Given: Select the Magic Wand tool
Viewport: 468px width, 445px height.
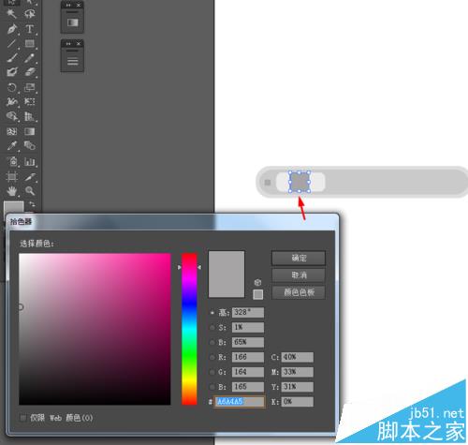Looking at the screenshot, I should point(12,14).
